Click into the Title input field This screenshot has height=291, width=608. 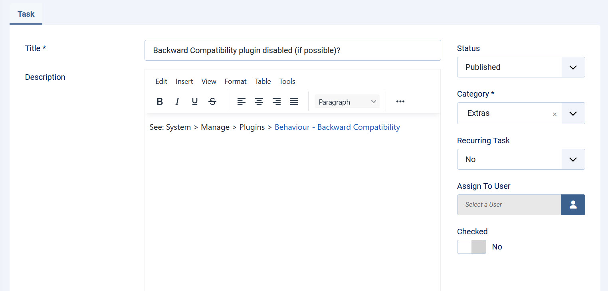click(x=292, y=51)
